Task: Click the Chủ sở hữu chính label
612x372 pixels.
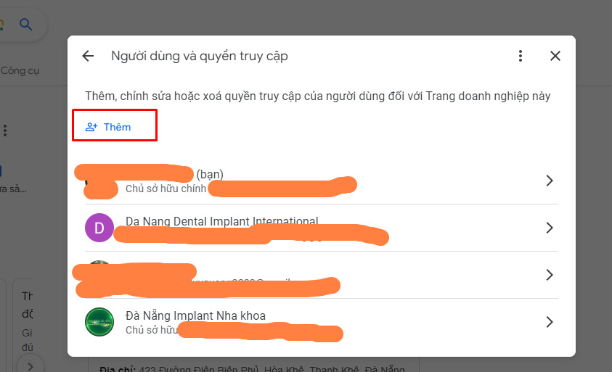Action: [x=166, y=189]
